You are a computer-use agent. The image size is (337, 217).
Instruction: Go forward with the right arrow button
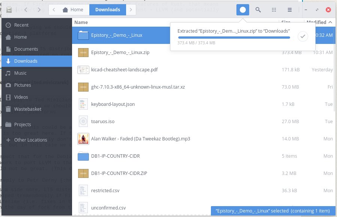[x=39, y=10]
